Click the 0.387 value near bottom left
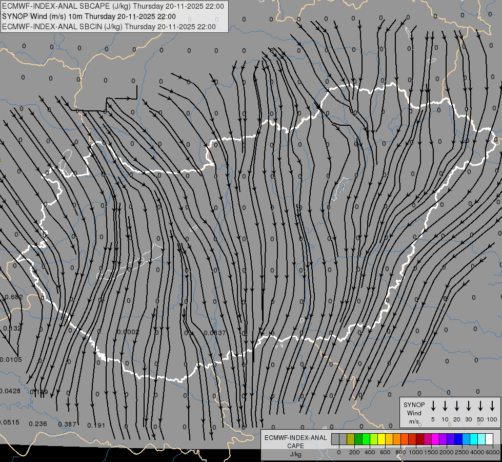Screen dimensions: 502x462 67,424
